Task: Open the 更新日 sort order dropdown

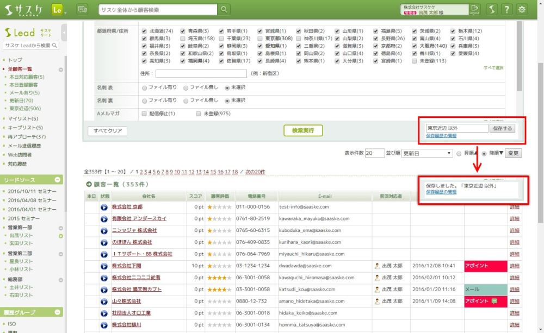Action: click(x=427, y=154)
